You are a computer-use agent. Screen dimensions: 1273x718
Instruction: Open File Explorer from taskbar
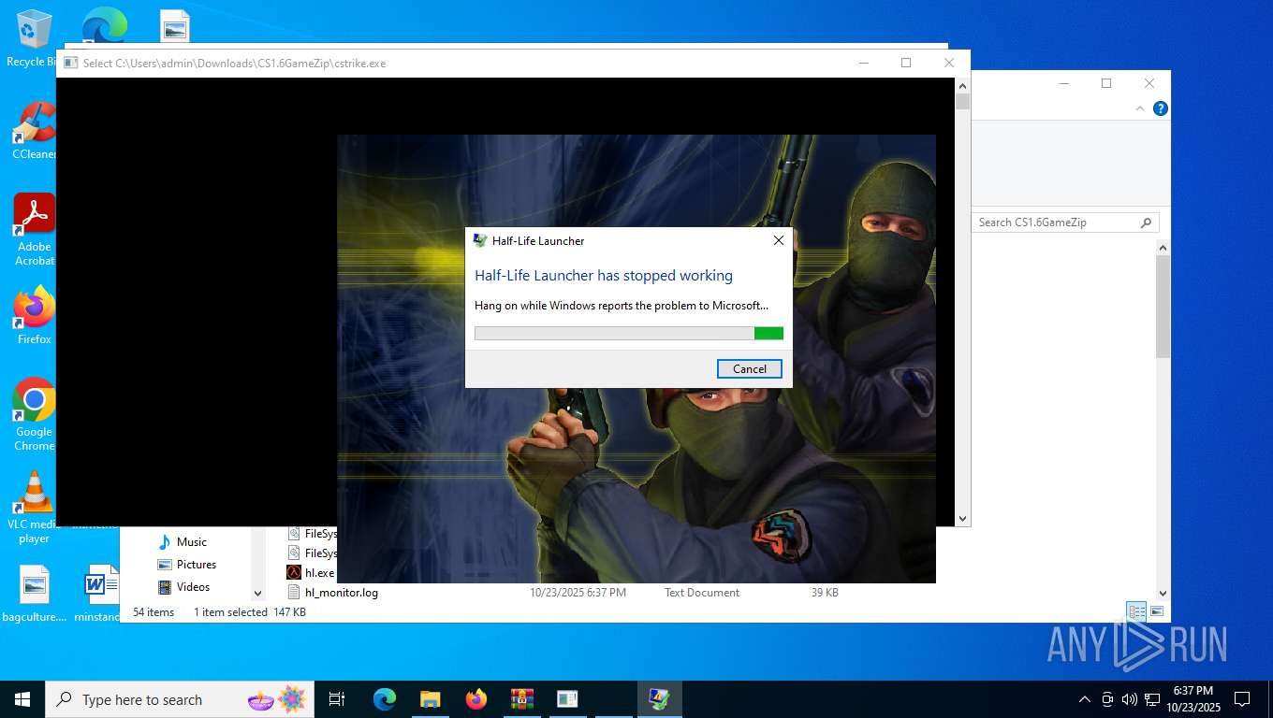coord(430,699)
